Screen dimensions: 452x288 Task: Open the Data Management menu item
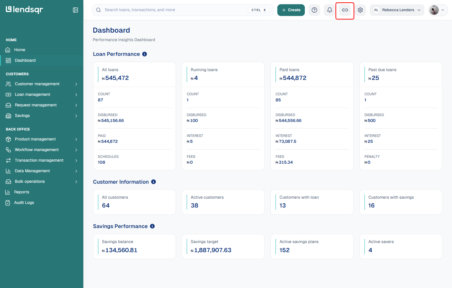tap(41, 171)
